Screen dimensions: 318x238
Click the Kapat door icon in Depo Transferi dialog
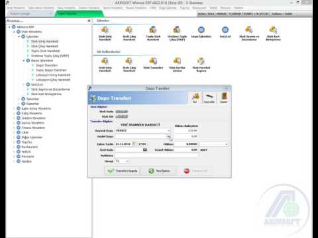pos(224,98)
